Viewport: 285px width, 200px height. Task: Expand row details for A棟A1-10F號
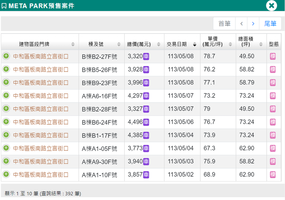point(6,174)
